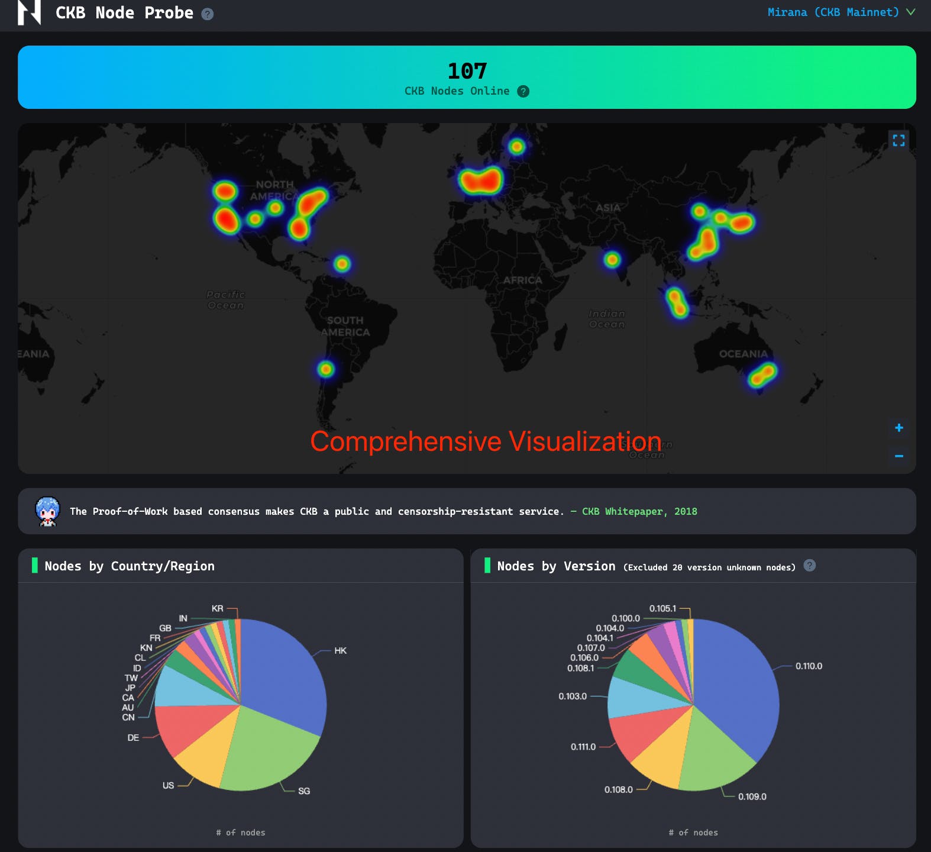931x852 pixels.
Task: Open CKB Whitepaper, 2018 link
Action: (639, 511)
